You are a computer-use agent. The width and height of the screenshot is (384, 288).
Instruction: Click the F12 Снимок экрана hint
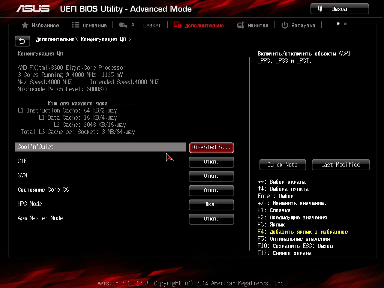point(285,253)
